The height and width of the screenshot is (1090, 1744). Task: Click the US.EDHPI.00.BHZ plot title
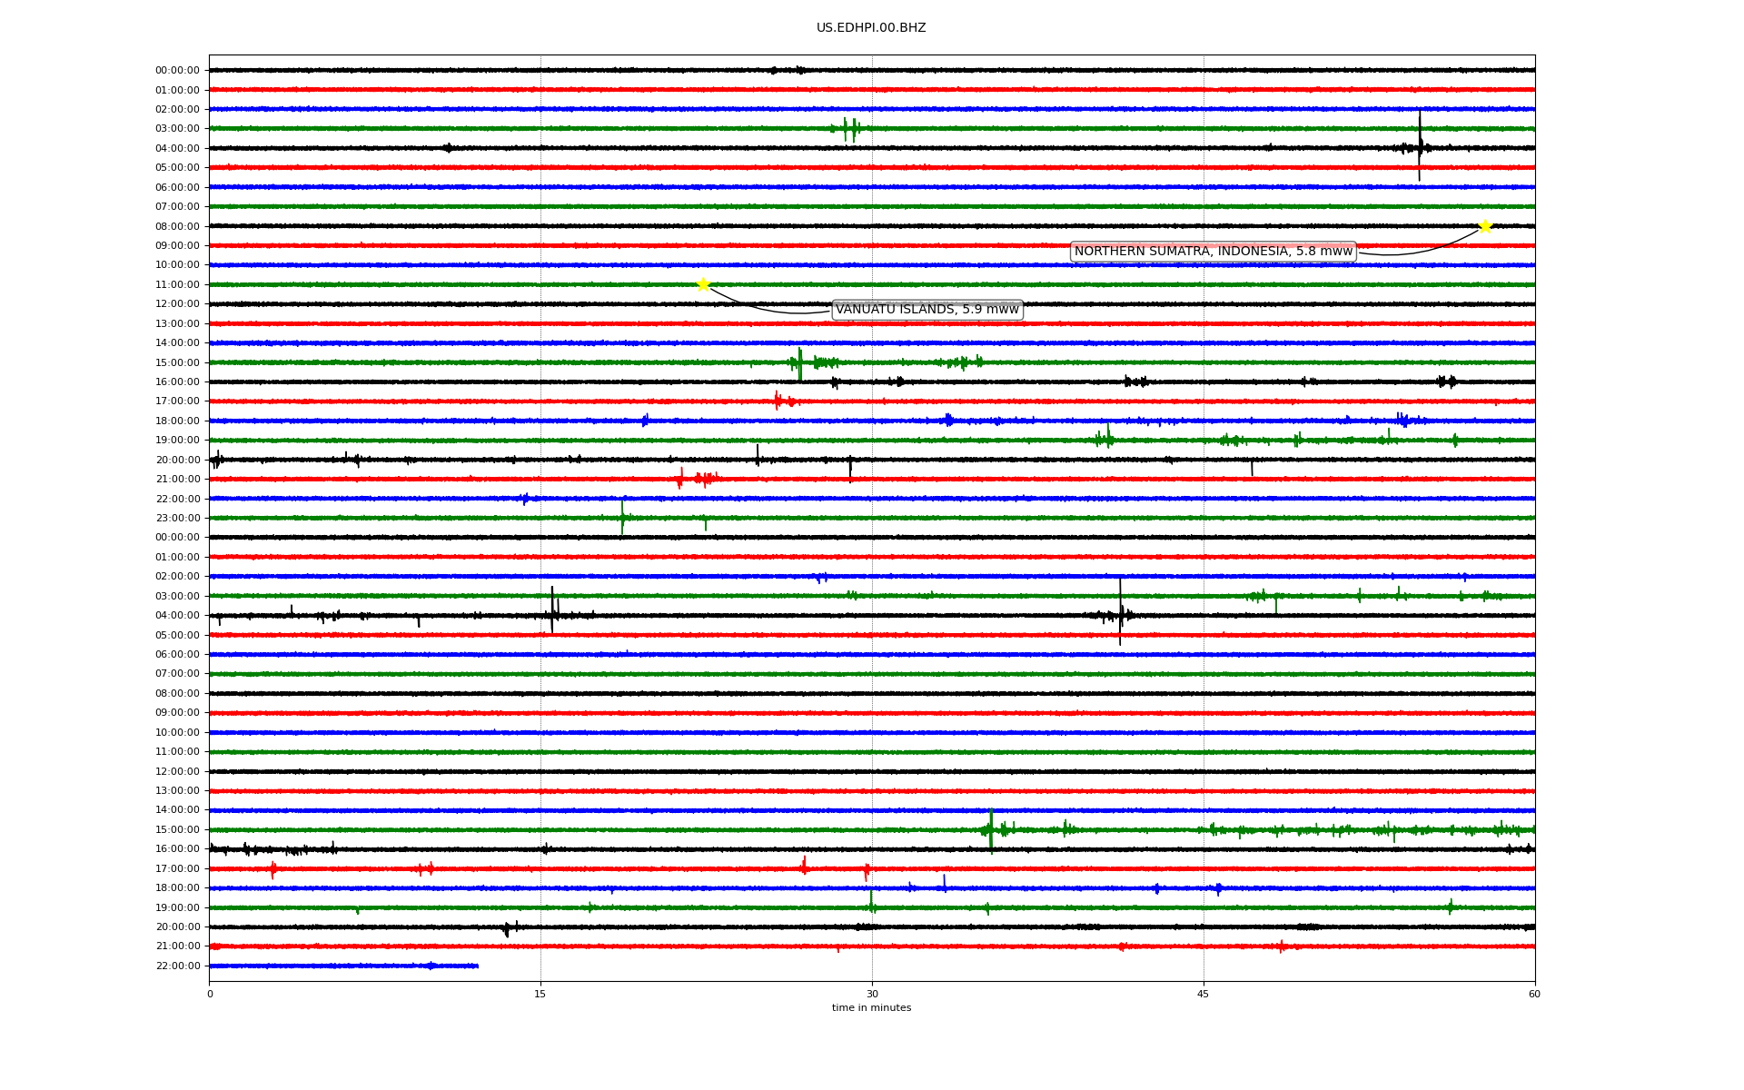tap(870, 28)
